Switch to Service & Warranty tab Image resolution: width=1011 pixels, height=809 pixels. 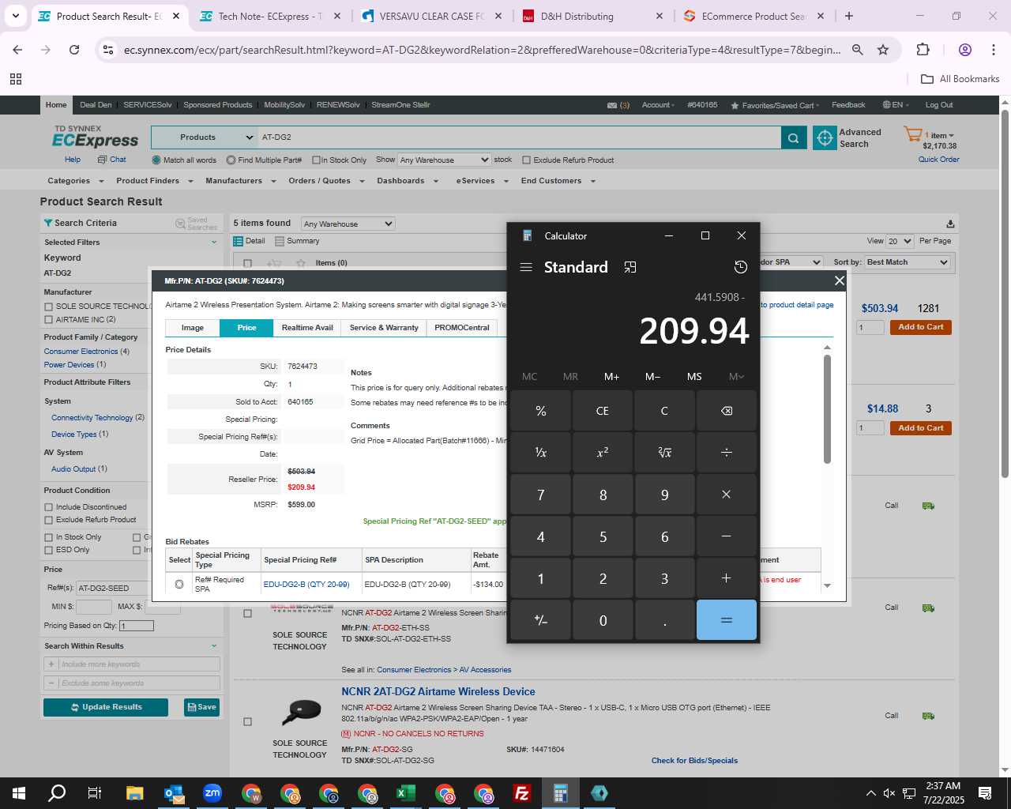[384, 328]
